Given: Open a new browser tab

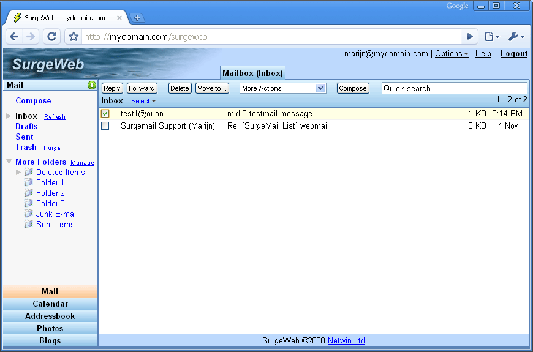Looking at the screenshot, I should click(x=137, y=18).
